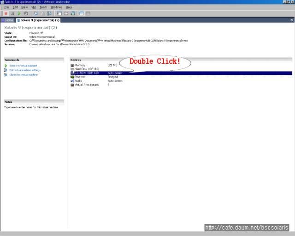Screen dimensions: 295x236
Task: Switch to the Home tab
Action: click(7, 20)
